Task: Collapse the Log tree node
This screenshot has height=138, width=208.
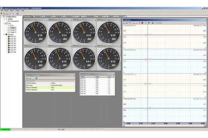Action: tap(4, 23)
